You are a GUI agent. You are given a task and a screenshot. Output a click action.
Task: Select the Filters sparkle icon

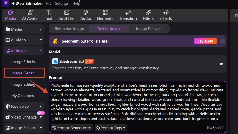point(148,13)
